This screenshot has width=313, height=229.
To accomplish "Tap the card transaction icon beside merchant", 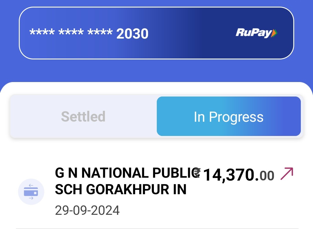I will (31, 192).
